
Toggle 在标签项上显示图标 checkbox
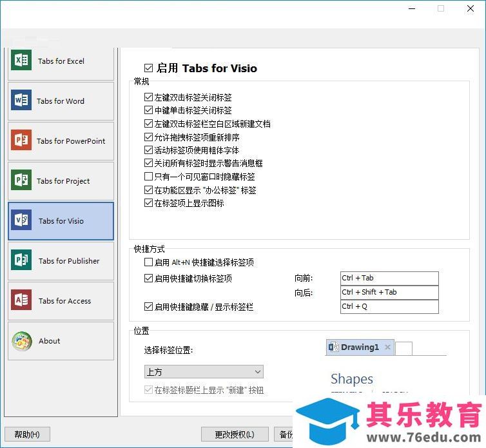coord(148,203)
